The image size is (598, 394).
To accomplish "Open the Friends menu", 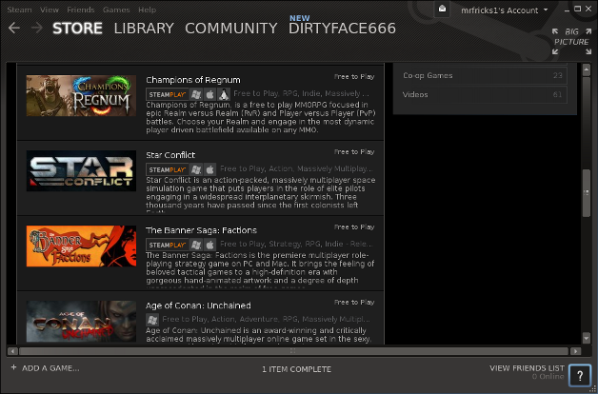I will pos(81,10).
